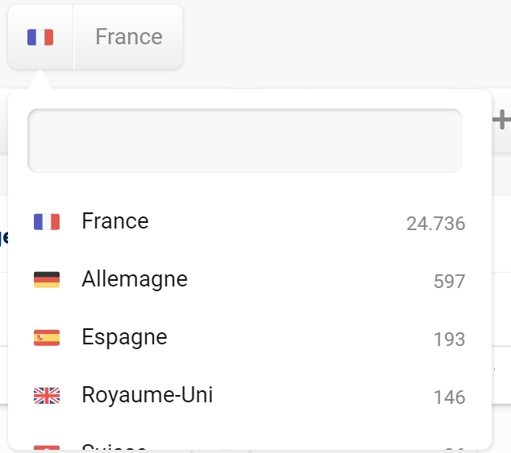Click the dropdown pointer arrow below flag

coord(40,80)
